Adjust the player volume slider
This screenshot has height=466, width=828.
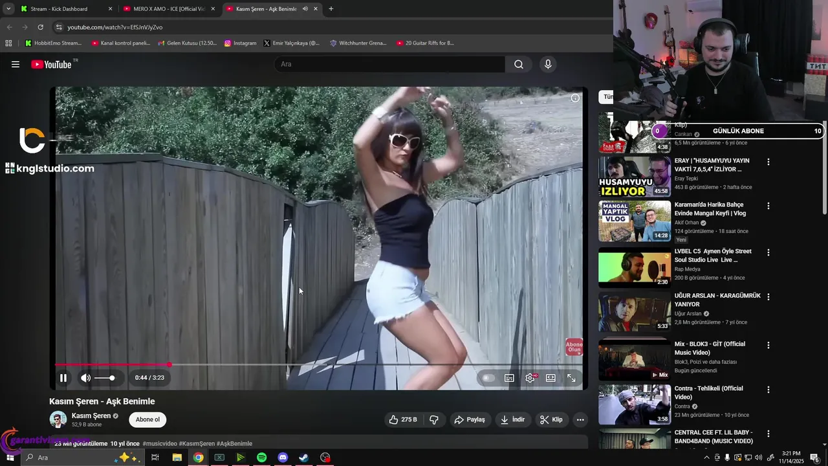click(x=105, y=378)
